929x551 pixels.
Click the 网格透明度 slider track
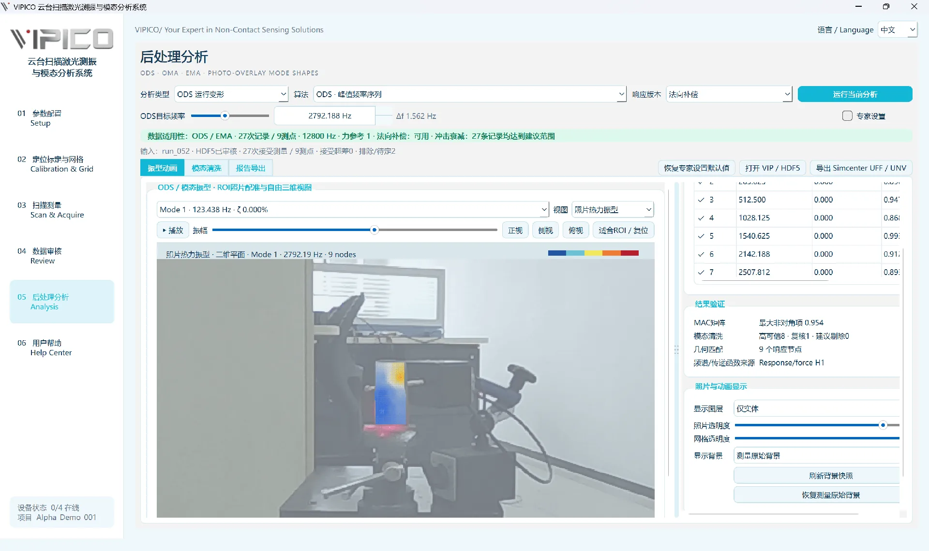point(817,438)
